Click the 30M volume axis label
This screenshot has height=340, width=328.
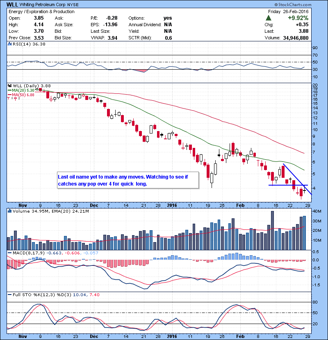point(317,221)
